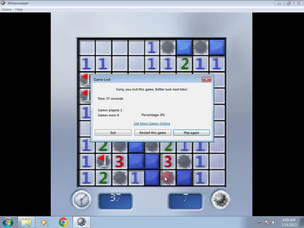The height and width of the screenshot is (228, 304).
Task: Launch Windows Media Player from taskbar
Action: point(44,222)
